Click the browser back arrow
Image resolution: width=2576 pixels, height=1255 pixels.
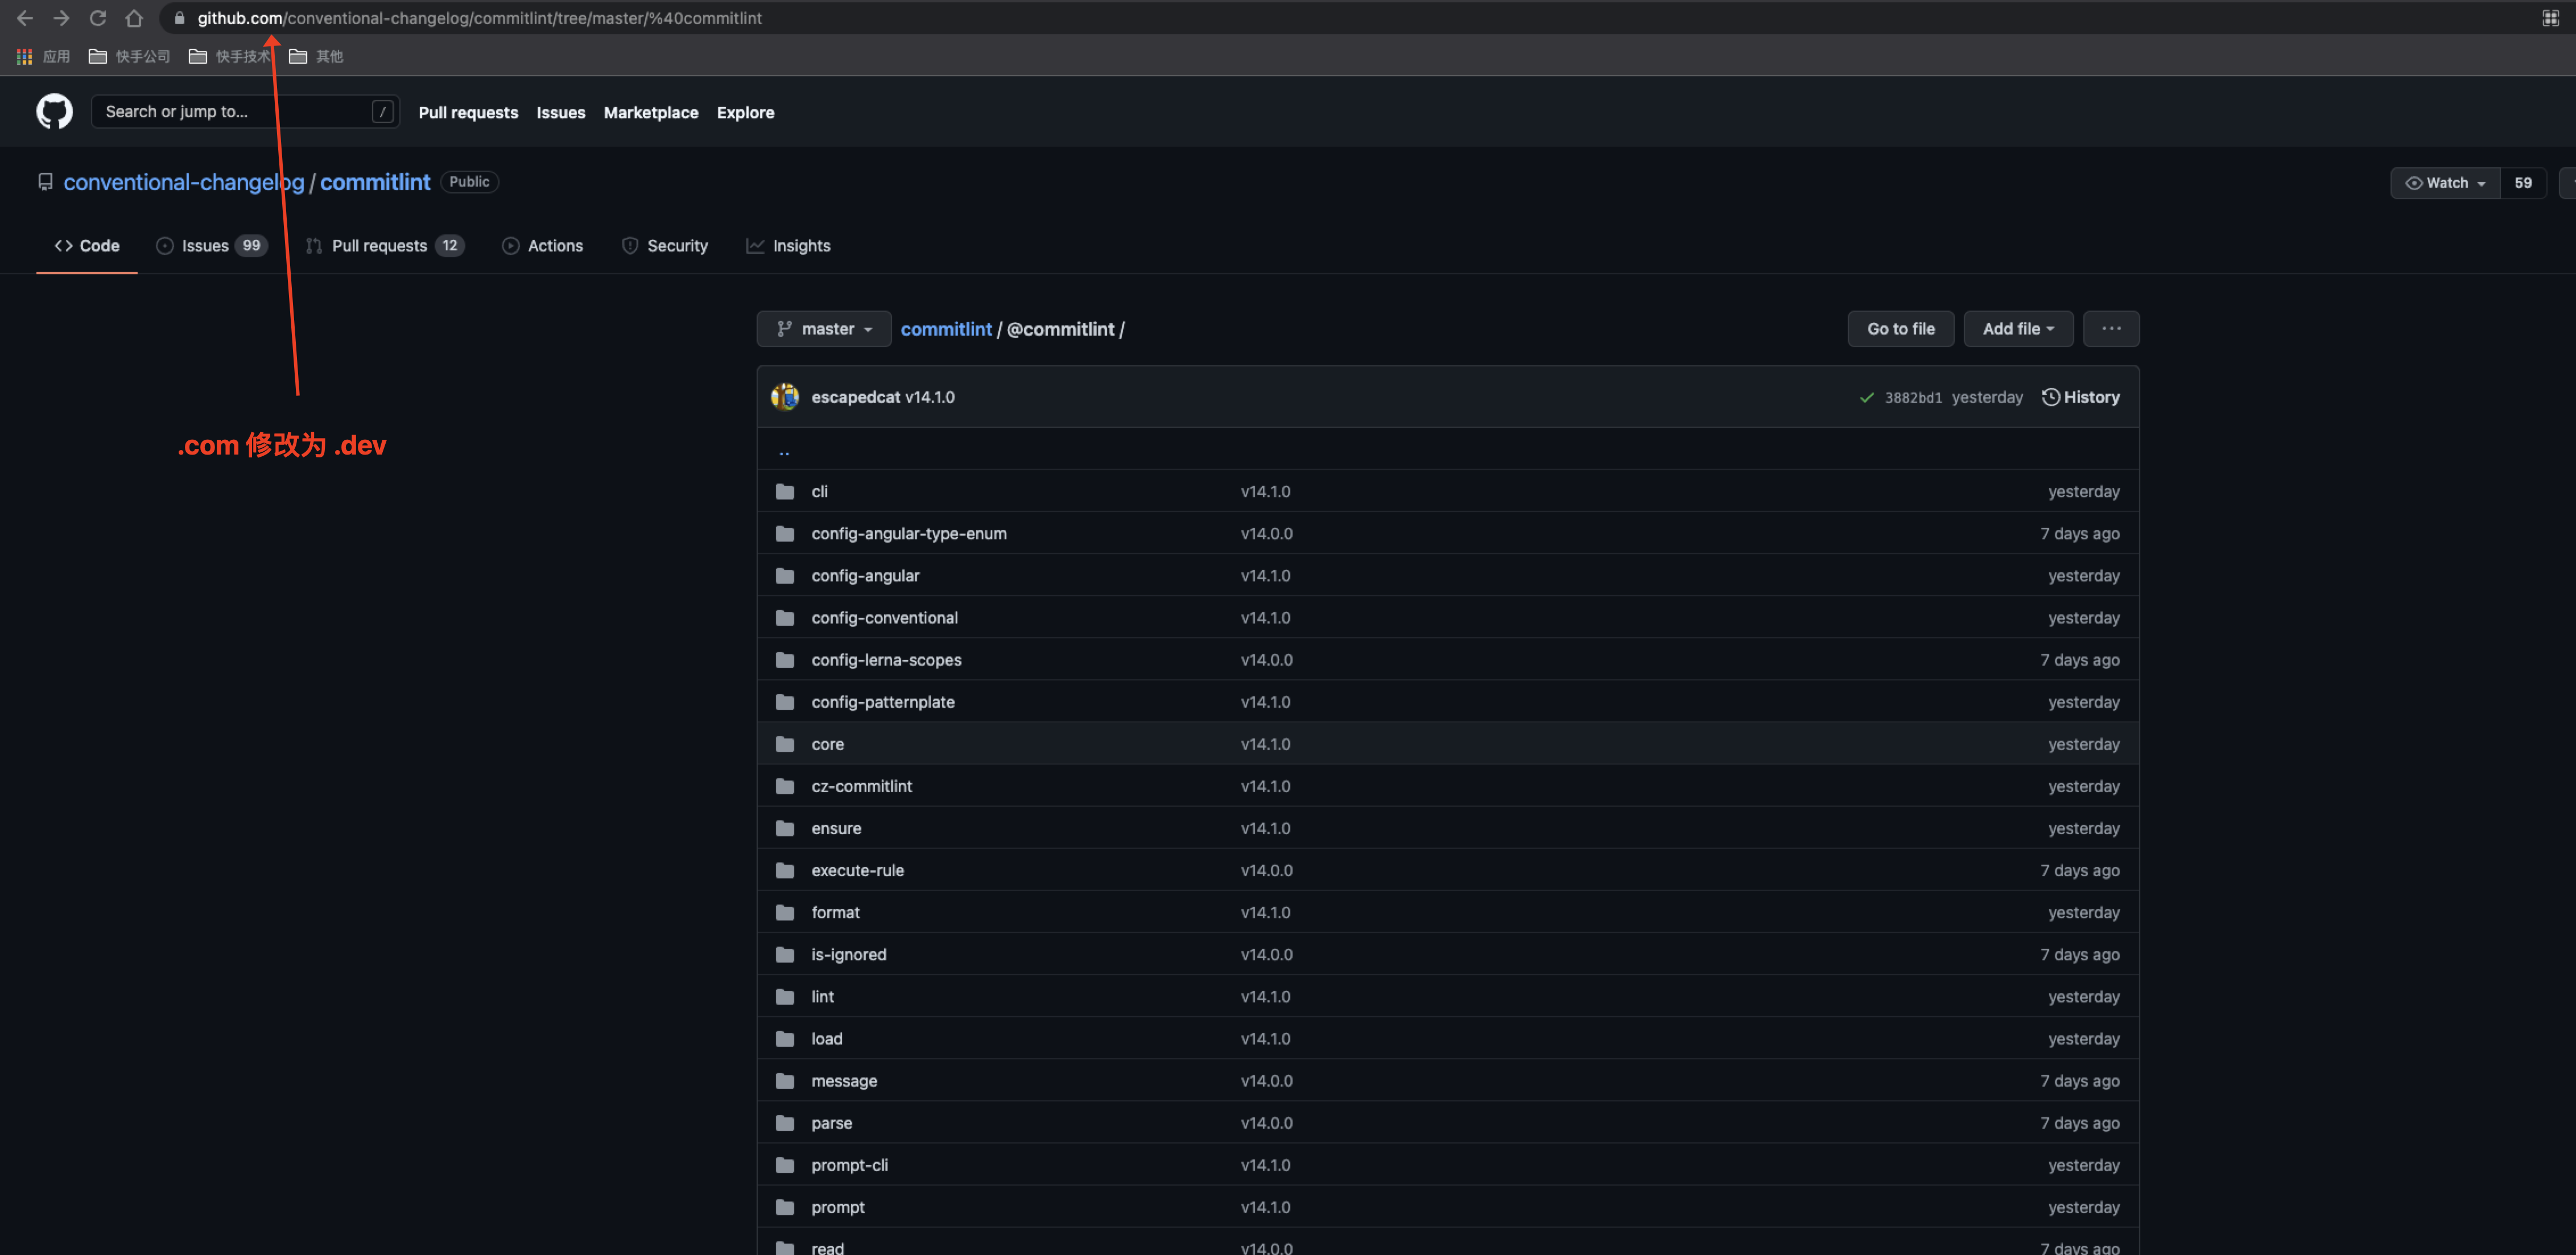(25, 18)
